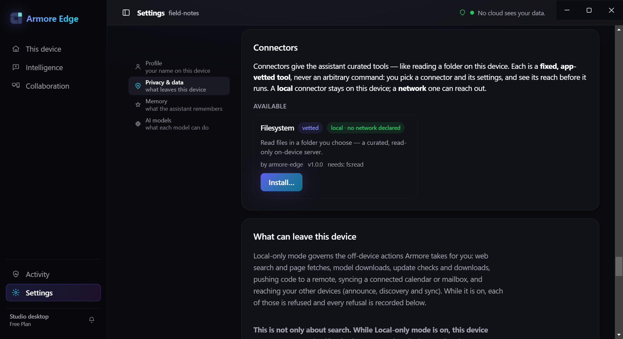Click the Memory star icon

138,105
